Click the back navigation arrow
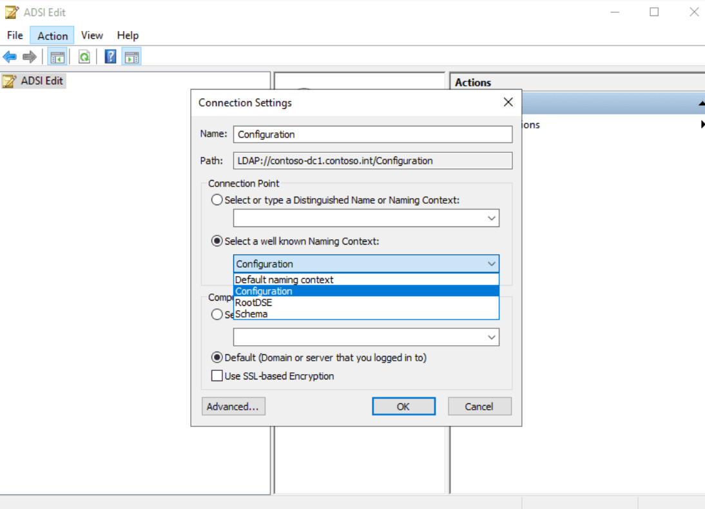The image size is (705, 509). [10, 56]
